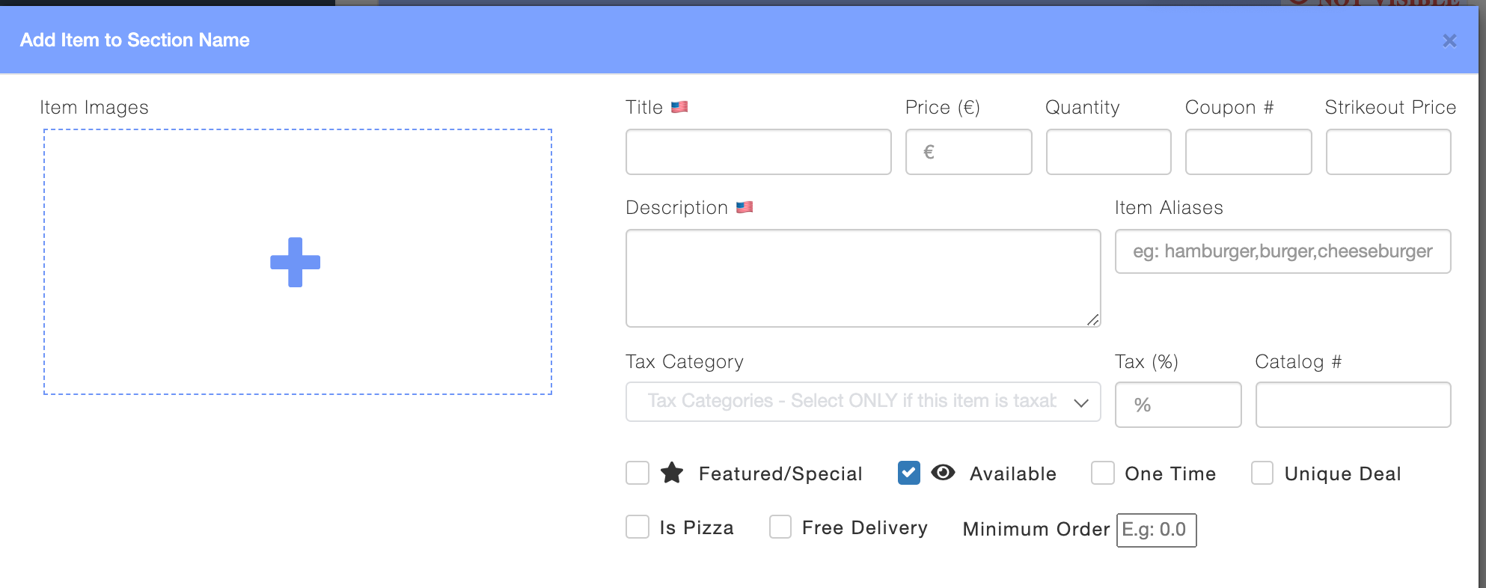The image size is (1486, 588).
Task: Click the Item Aliases field
Action: click(1282, 251)
